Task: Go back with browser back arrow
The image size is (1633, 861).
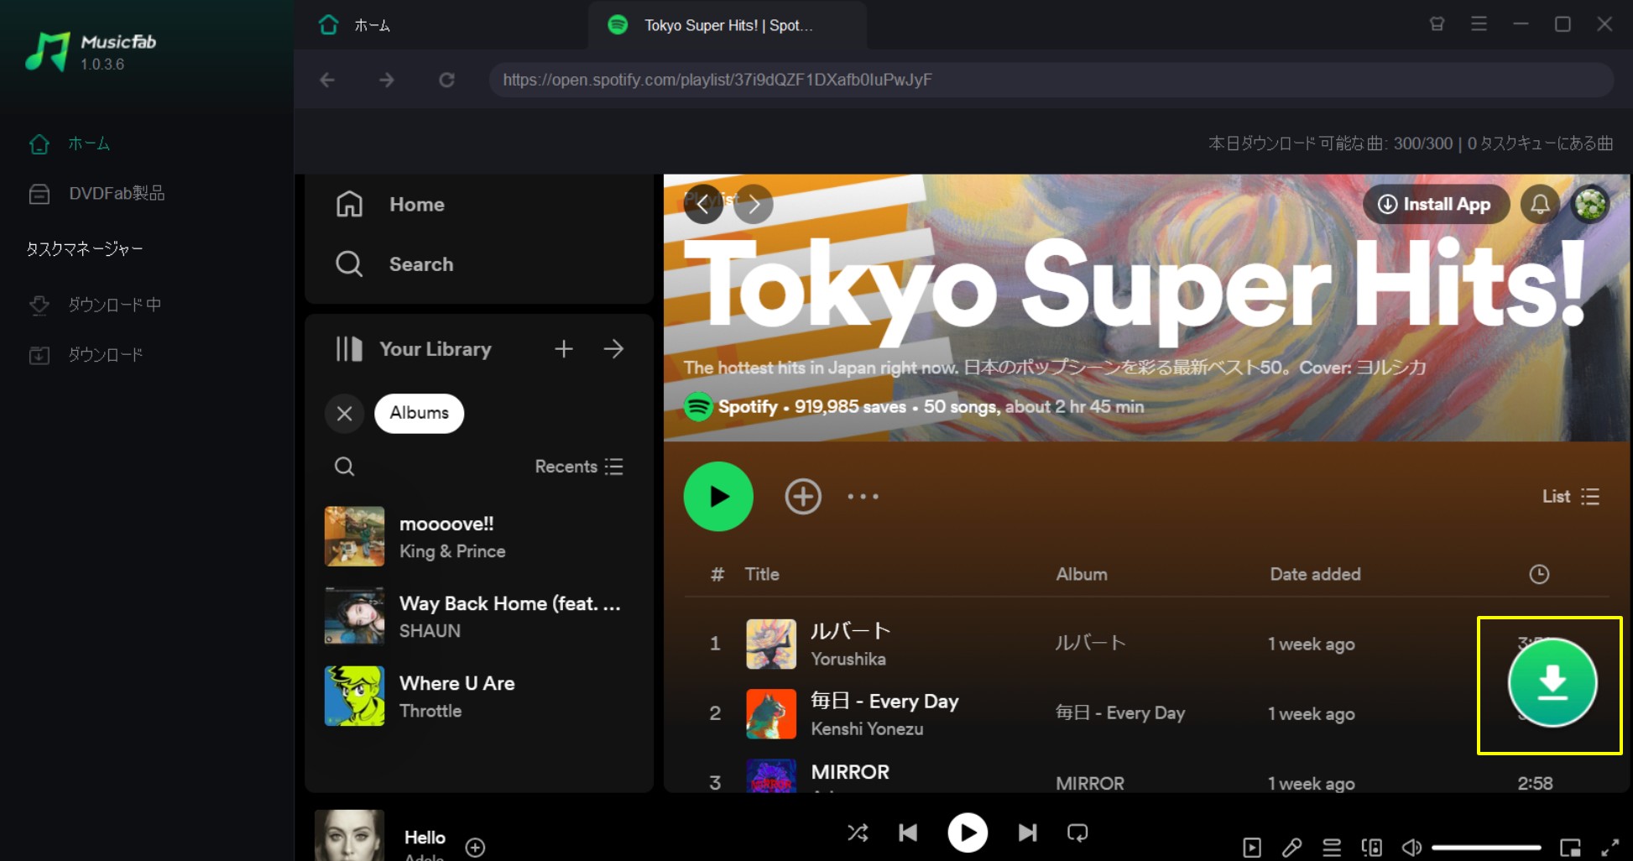Action: (x=327, y=80)
